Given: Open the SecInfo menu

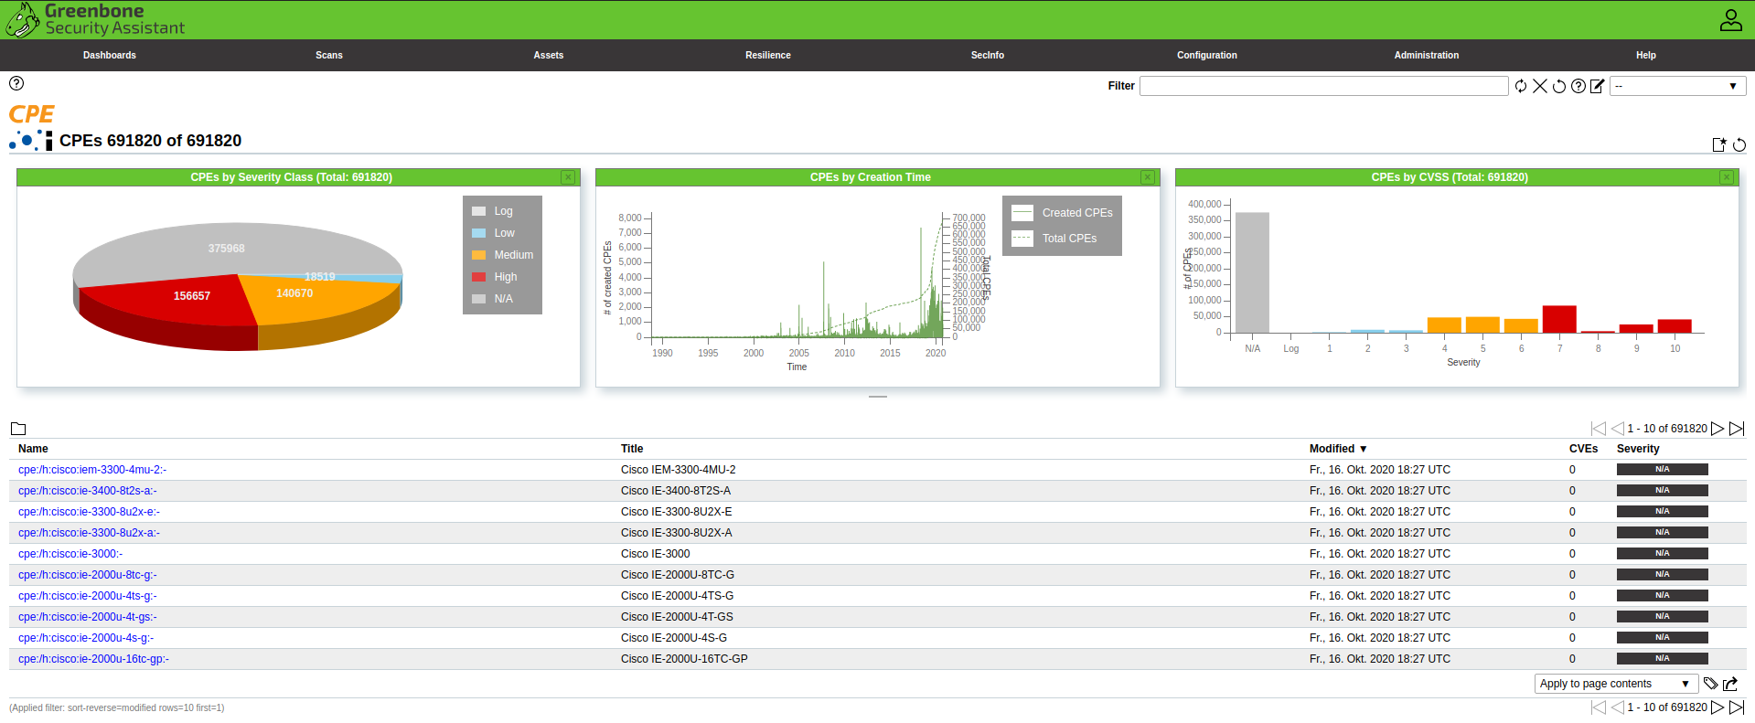Looking at the screenshot, I should pyautogui.click(x=987, y=55).
